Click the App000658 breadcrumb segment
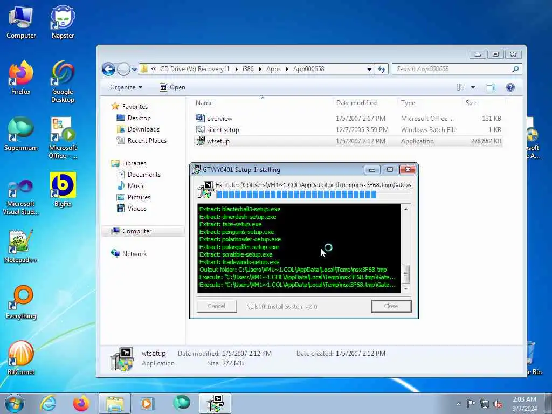The width and height of the screenshot is (552, 414). pyautogui.click(x=308, y=69)
